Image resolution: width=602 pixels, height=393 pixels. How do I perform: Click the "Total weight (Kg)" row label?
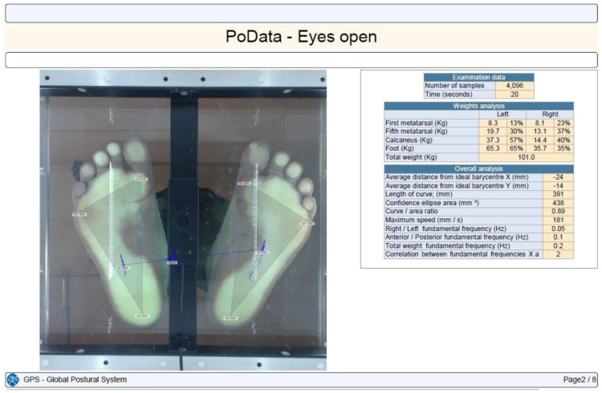point(411,157)
